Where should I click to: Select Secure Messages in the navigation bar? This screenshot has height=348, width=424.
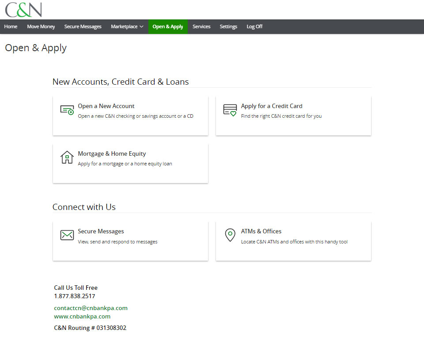83,26
